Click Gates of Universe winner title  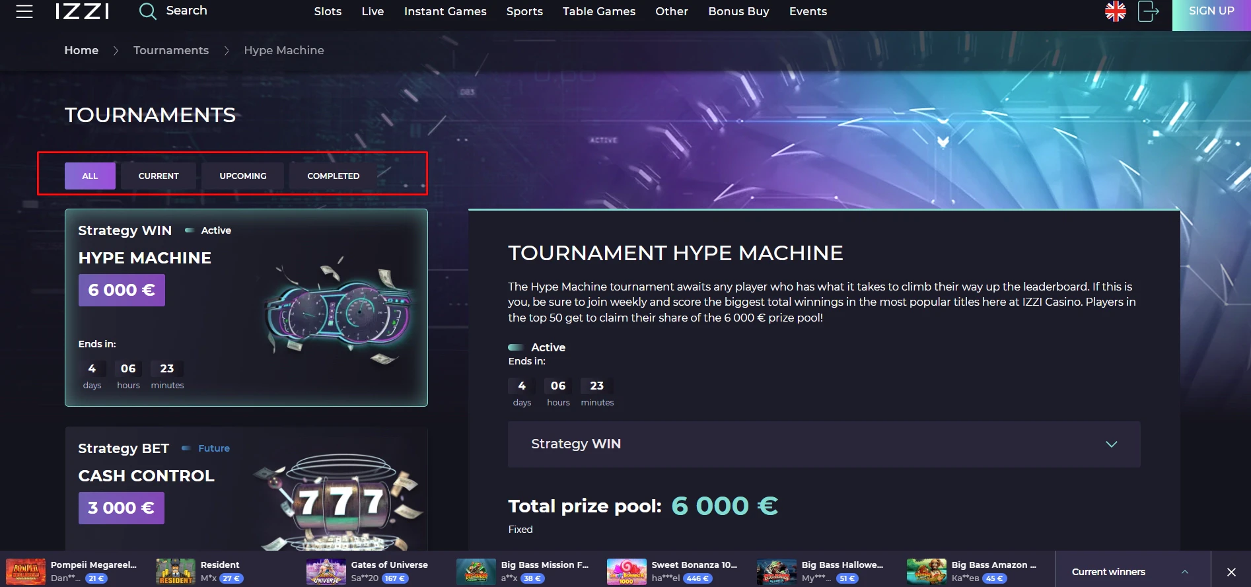click(390, 565)
